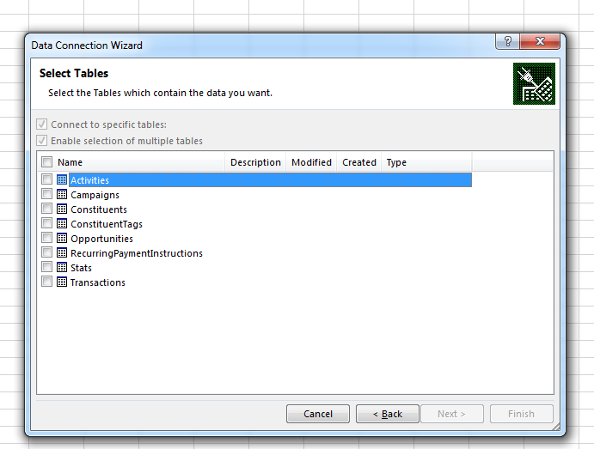Screen dimensions: 594x449
Task: Sort by the Modified column header
Action: tap(311, 162)
